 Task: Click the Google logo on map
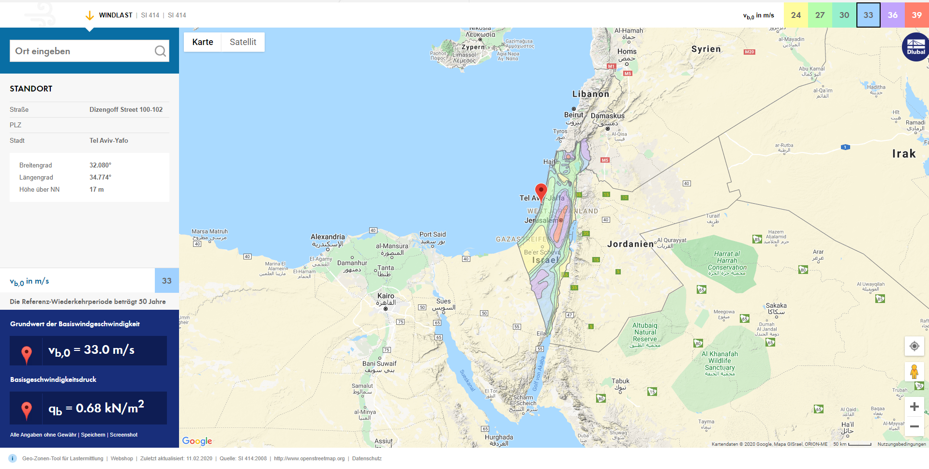197,441
